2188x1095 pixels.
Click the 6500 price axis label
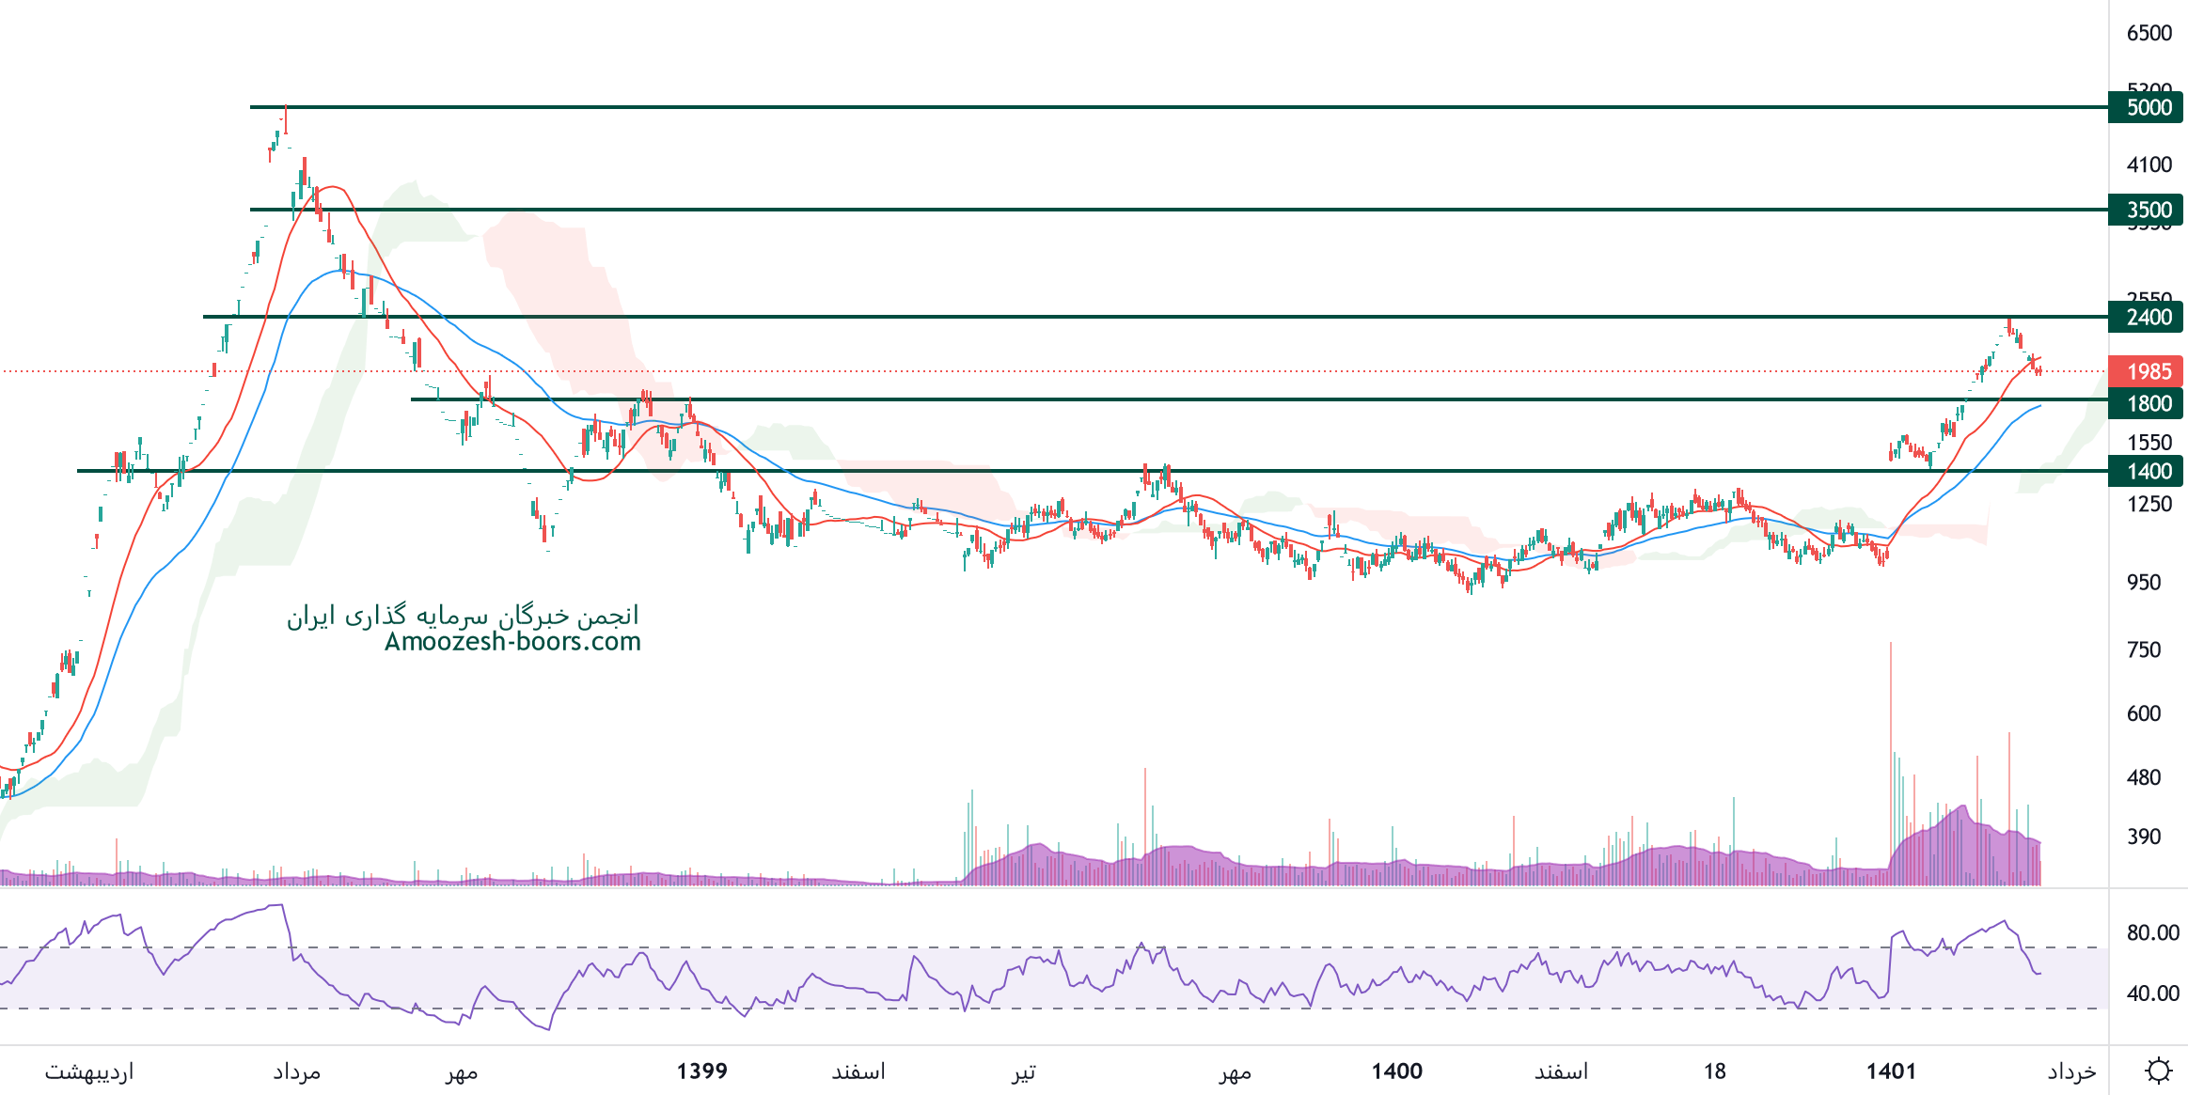tap(2149, 33)
